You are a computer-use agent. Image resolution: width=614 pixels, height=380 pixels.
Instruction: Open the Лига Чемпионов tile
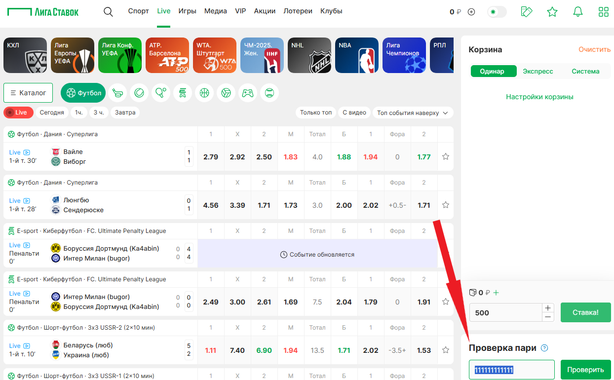pos(403,55)
